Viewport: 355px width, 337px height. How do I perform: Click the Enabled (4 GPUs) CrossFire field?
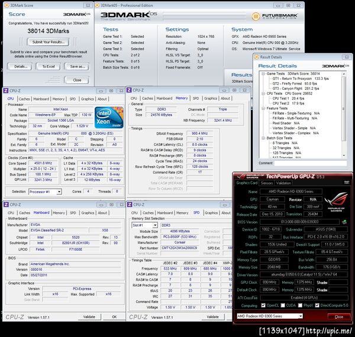point(304,297)
